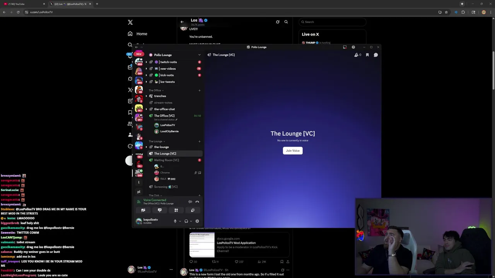Open Discord user settings gear
Viewport: 495px width, 278px height.
point(197,221)
